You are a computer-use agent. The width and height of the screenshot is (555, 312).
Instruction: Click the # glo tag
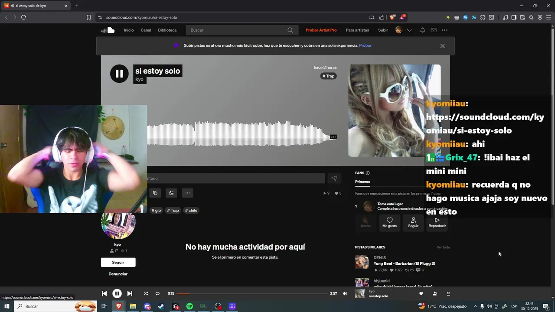click(156, 211)
